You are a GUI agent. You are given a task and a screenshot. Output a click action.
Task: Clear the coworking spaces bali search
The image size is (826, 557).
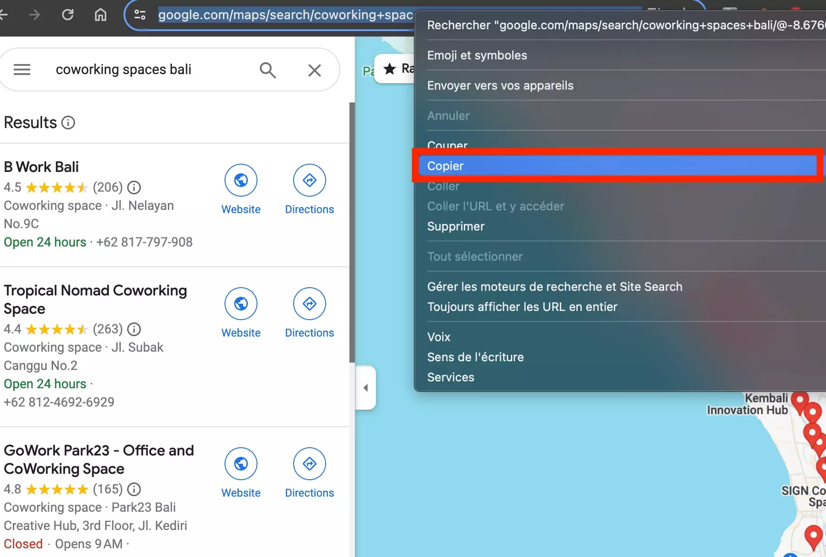[x=314, y=70]
